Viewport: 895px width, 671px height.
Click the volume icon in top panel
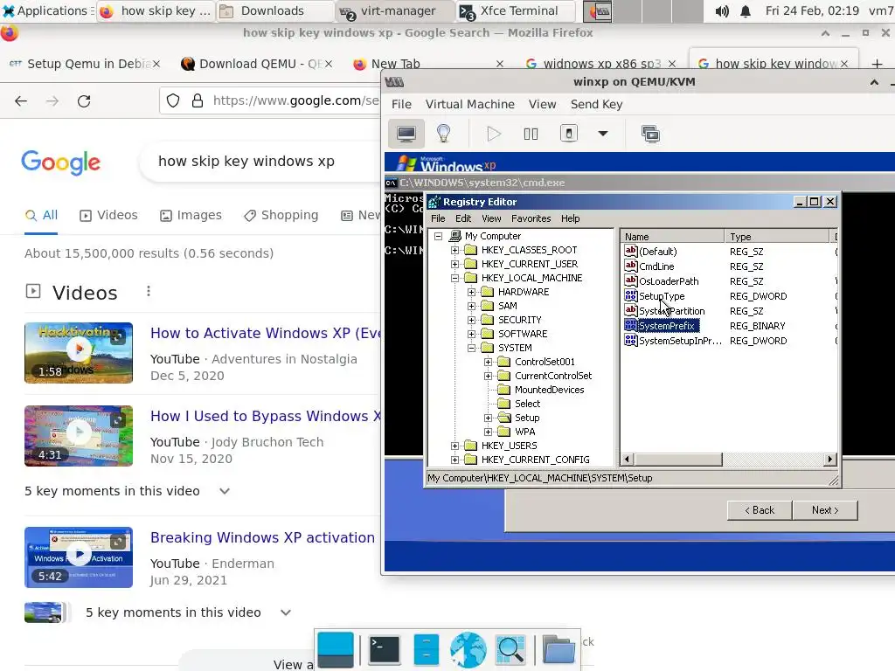[x=722, y=10]
